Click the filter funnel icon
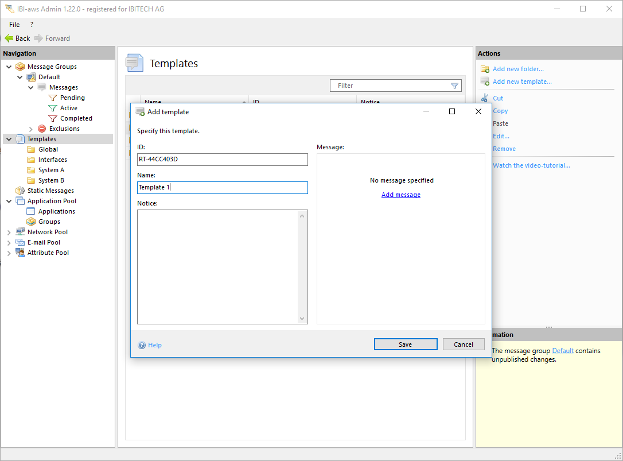 tap(454, 86)
